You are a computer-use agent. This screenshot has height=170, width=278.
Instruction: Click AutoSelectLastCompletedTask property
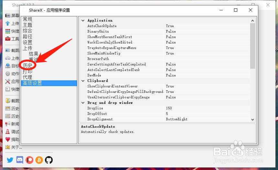point(114,70)
